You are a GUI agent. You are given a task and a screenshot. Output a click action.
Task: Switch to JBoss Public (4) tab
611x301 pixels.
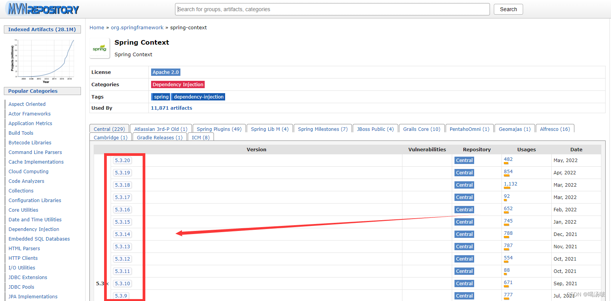click(375, 129)
